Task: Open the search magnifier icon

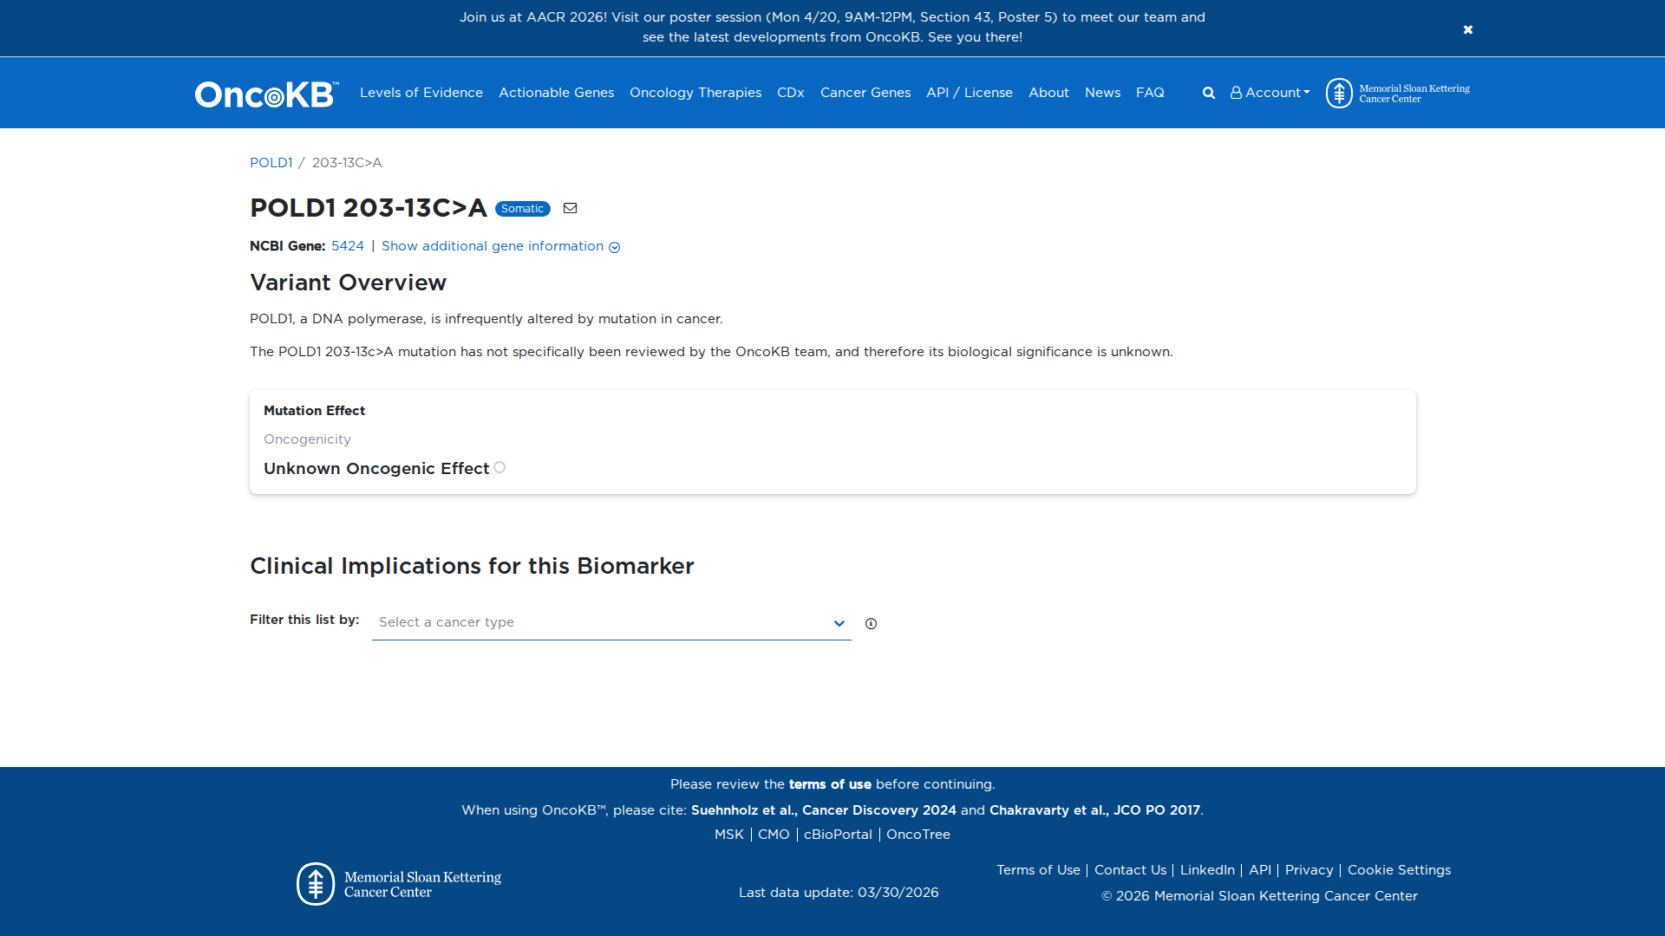Action: (1208, 93)
